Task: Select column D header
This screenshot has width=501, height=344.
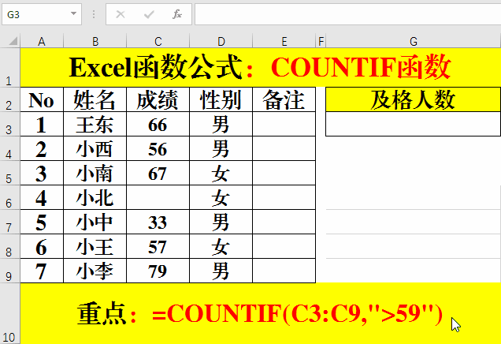Action: click(221, 41)
